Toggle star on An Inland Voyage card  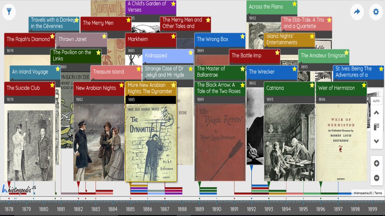pos(58,69)
